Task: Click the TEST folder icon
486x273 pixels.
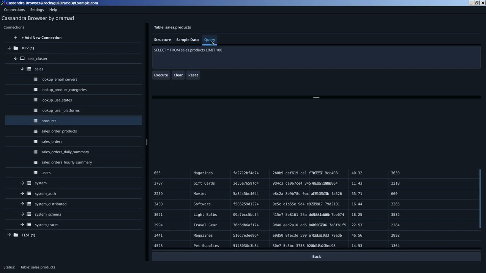Action: point(16,235)
